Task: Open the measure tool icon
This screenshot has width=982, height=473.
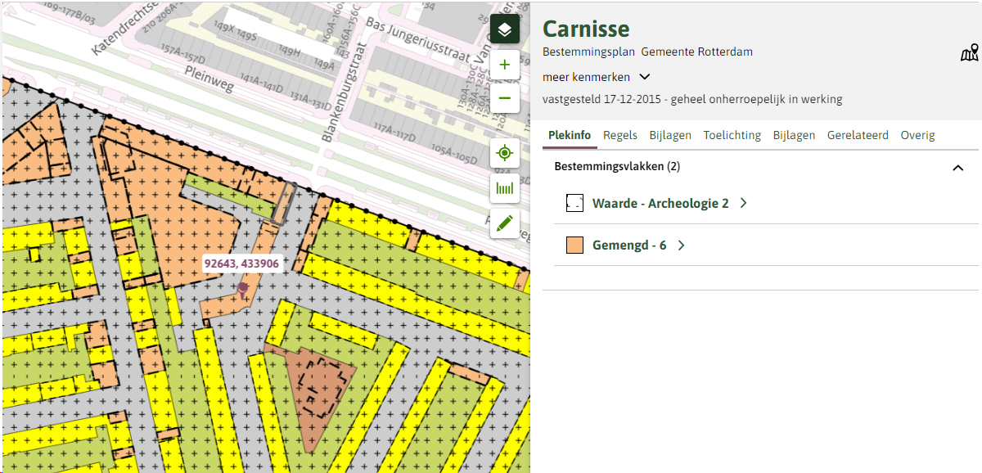Action: point(505,188)
